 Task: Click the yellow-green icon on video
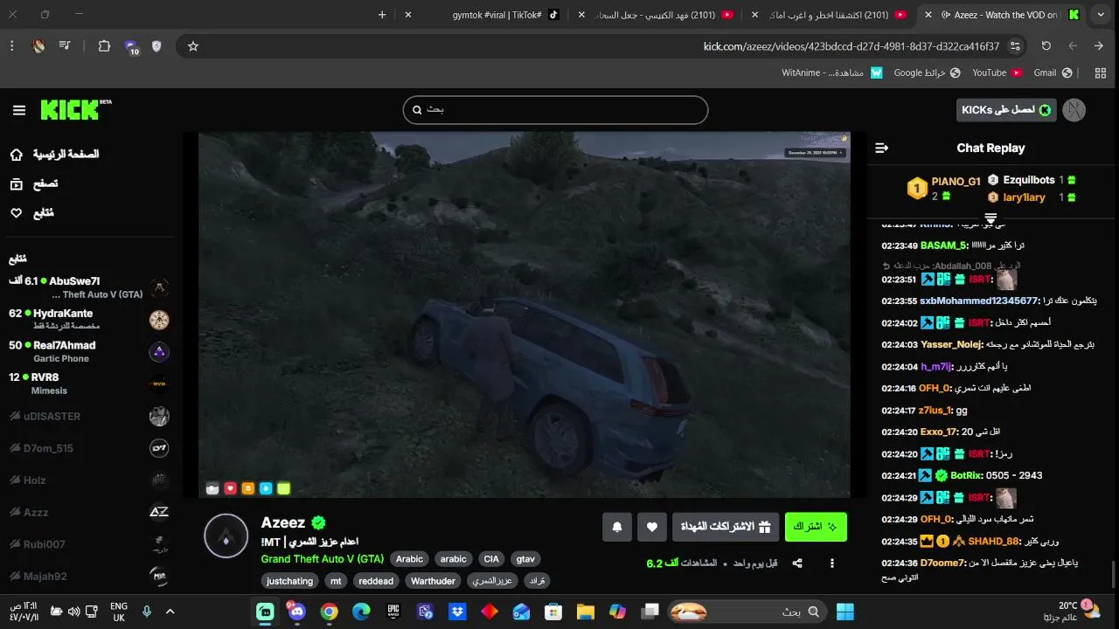click(x=283, y=488)
